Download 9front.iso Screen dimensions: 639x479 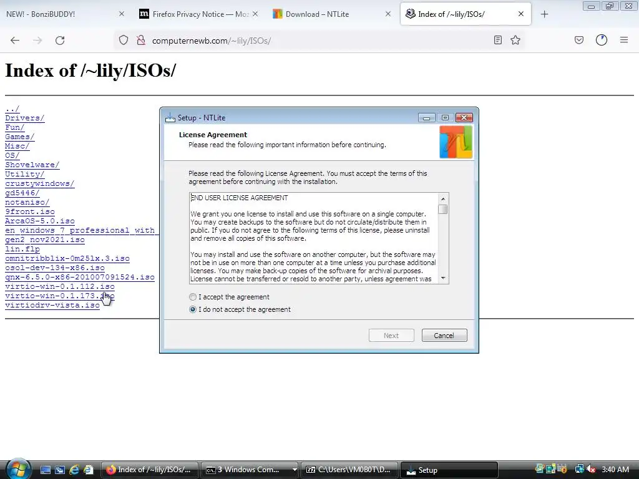(30, 212)
